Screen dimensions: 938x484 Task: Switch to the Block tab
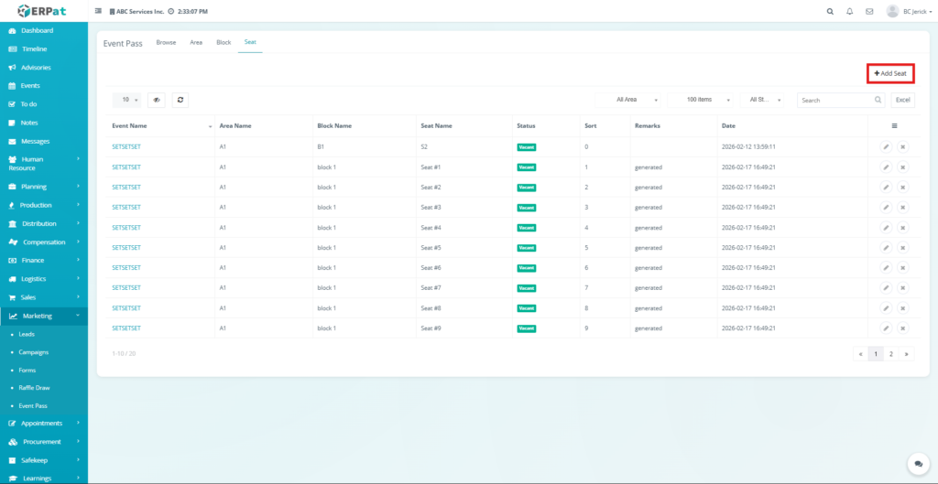(x=224, y=42)
